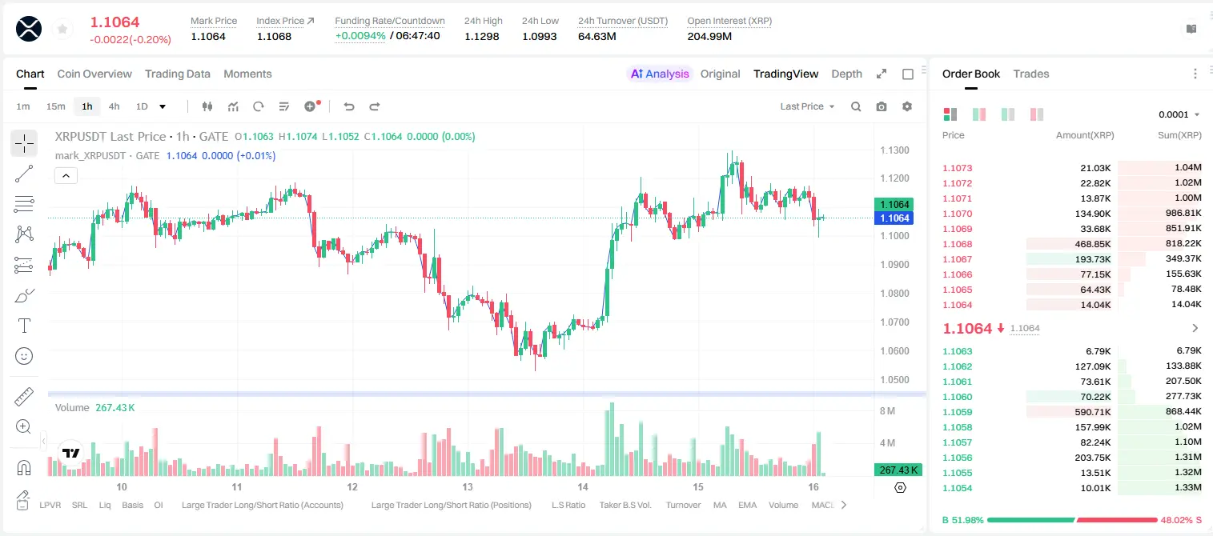Select the trend line drawing tool
The width and height of the screenshot is (1213, 536).
point(24,174)
